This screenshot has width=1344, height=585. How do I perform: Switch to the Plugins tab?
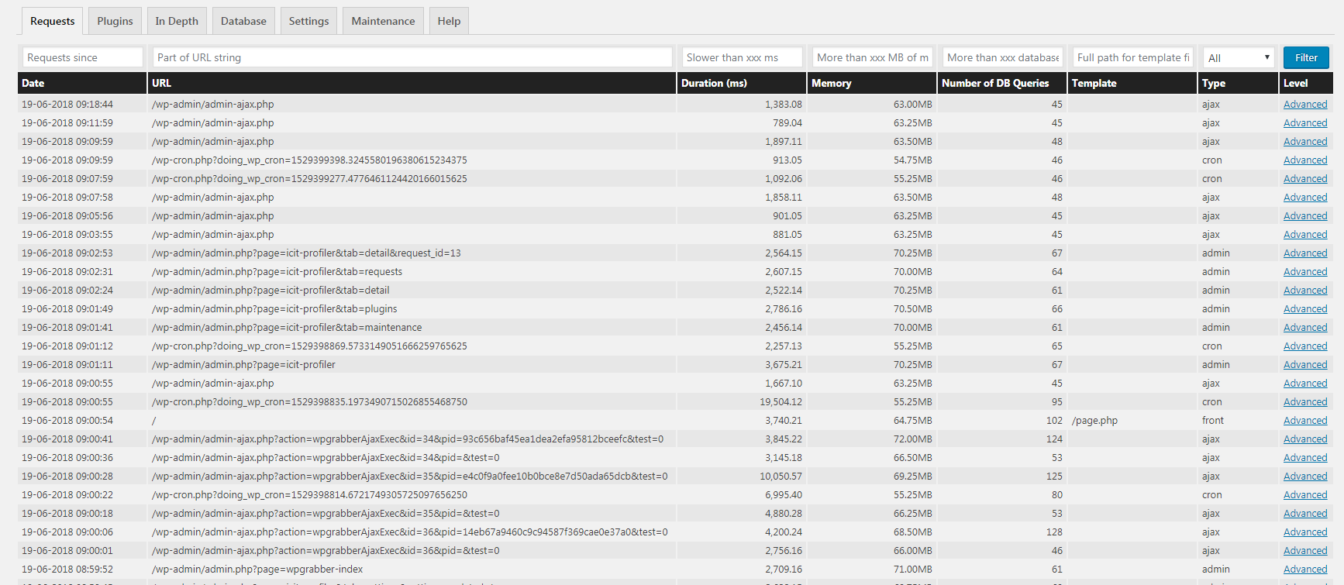coord(115,21)
